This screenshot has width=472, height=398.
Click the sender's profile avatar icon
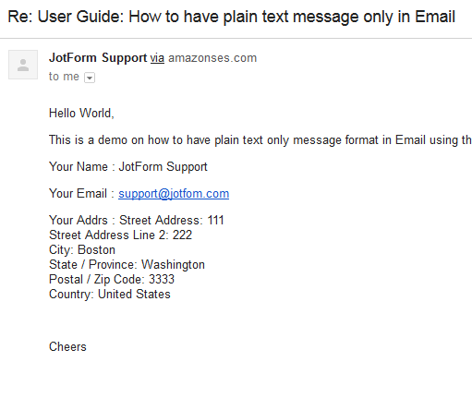pos(23,65)
